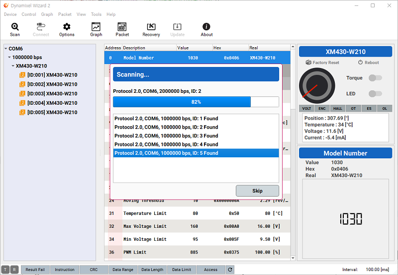Select scan result 'ID: 4 Found'

point(196,144)
